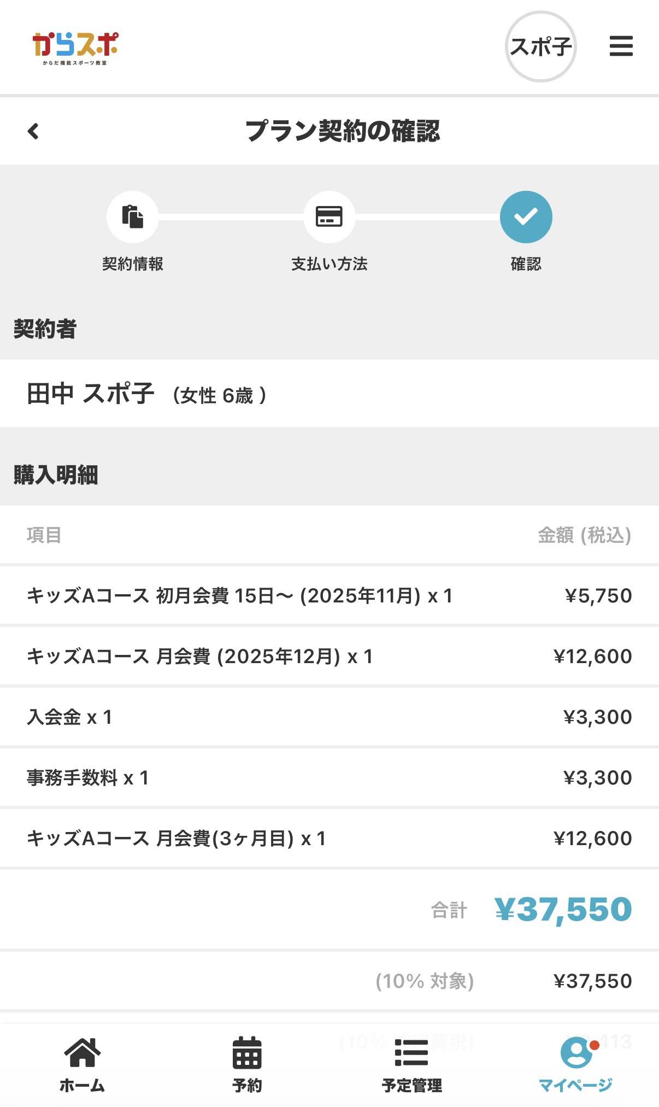Tap the 契約情報 step document icon
659x1107 pixels.
[133, 217]
